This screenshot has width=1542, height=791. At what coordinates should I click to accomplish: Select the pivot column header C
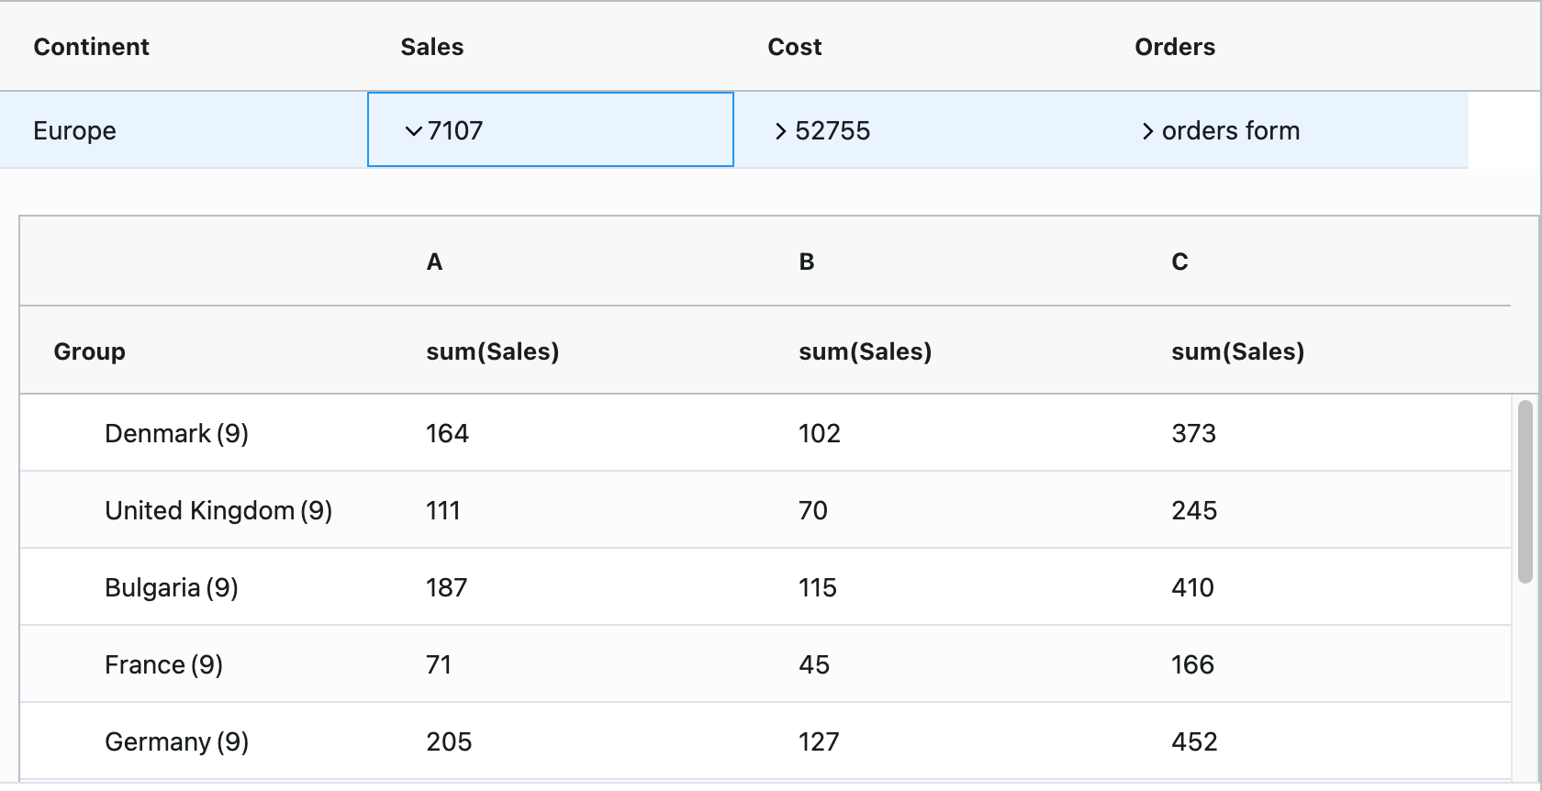point(1179,262)
